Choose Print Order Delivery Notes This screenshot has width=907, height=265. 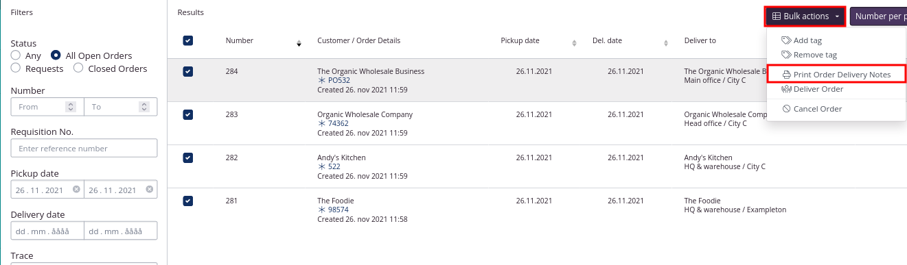pyautogui.click(x=836, y=75)
